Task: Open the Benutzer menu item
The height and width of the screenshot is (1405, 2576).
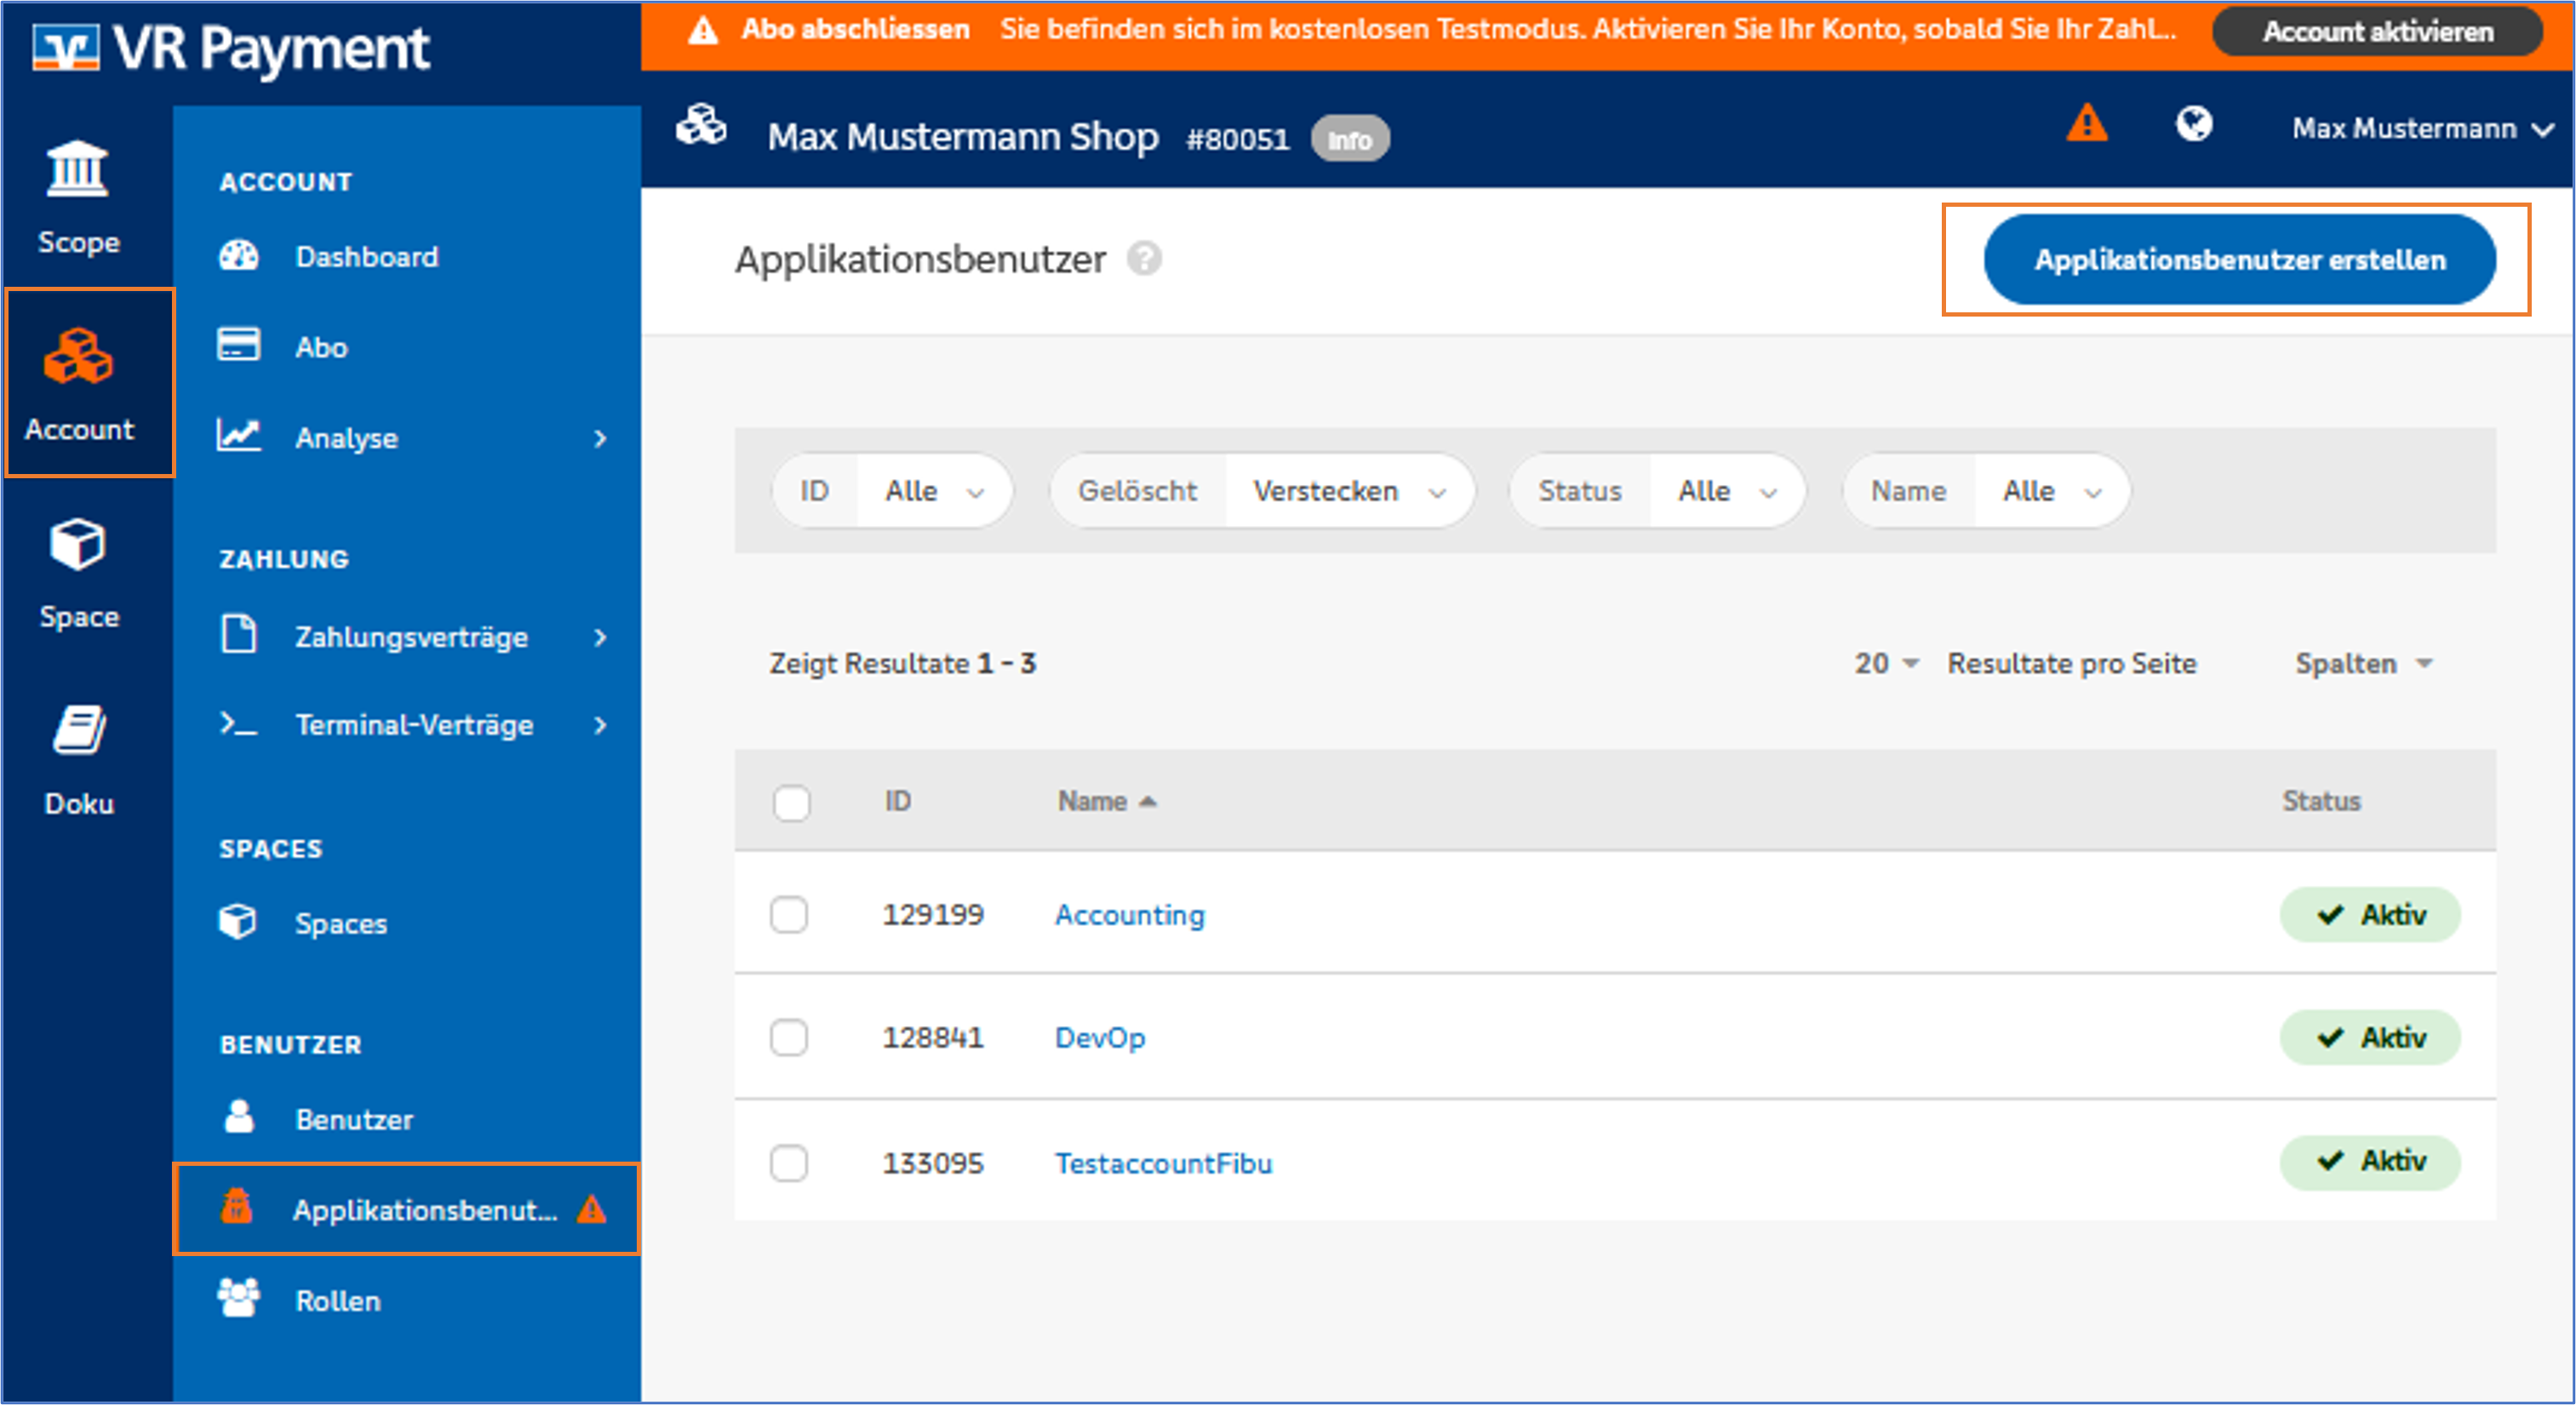Action: click(x=407, y=1119)
